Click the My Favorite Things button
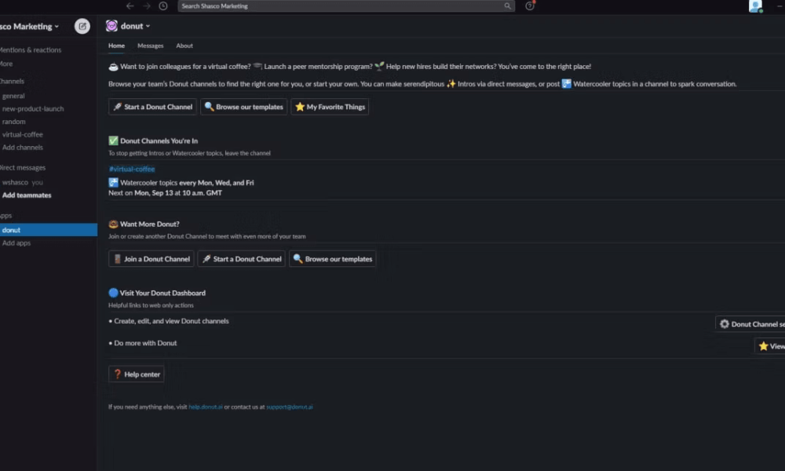The height and width of the screenshot is (471, 785). [x=330, y=107]
